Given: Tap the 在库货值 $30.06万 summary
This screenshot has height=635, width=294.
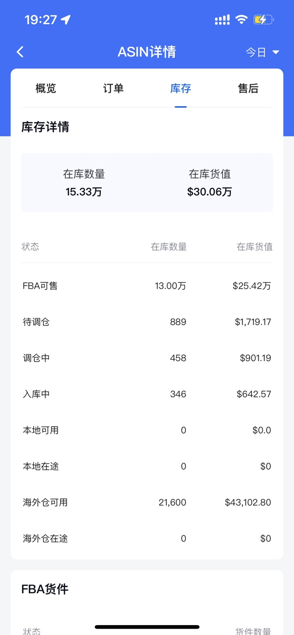Looking at the screenshot, I should (210, 183).
